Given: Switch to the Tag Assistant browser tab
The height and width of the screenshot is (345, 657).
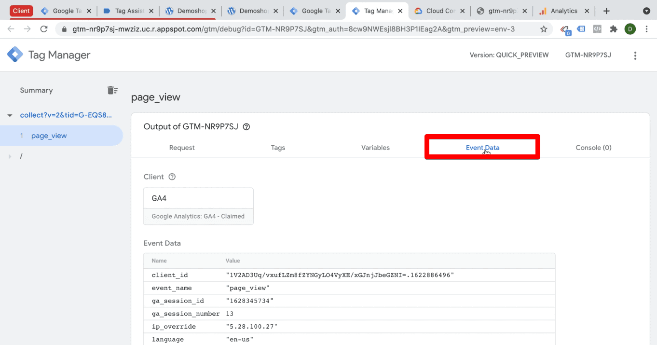Looking at the screenshot, I should [x=128, y=10].
